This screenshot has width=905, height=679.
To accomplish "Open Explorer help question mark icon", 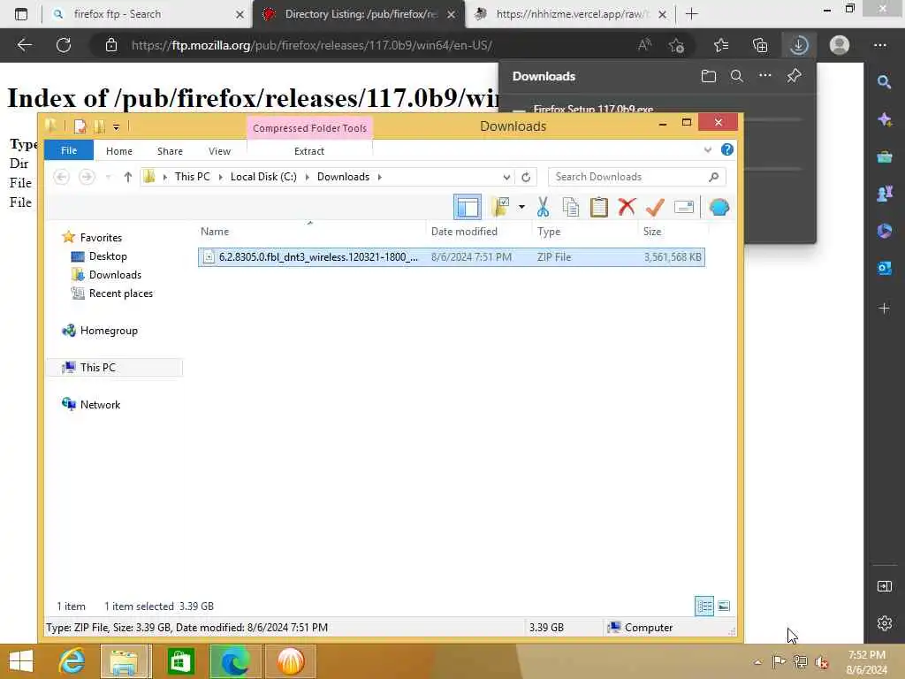I will [727, 150].
